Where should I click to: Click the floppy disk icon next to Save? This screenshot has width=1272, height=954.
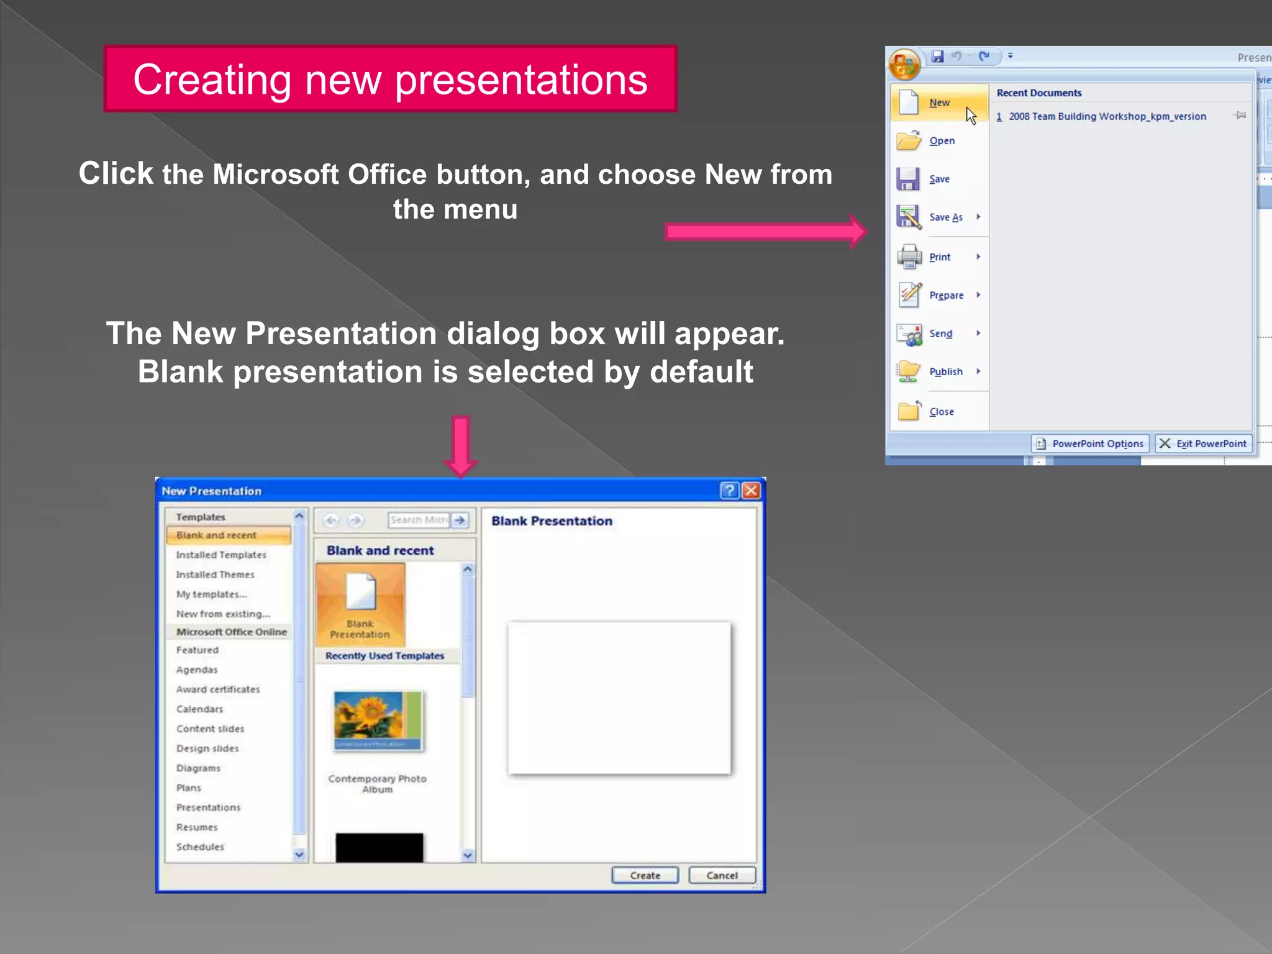(x=908, y=179)
